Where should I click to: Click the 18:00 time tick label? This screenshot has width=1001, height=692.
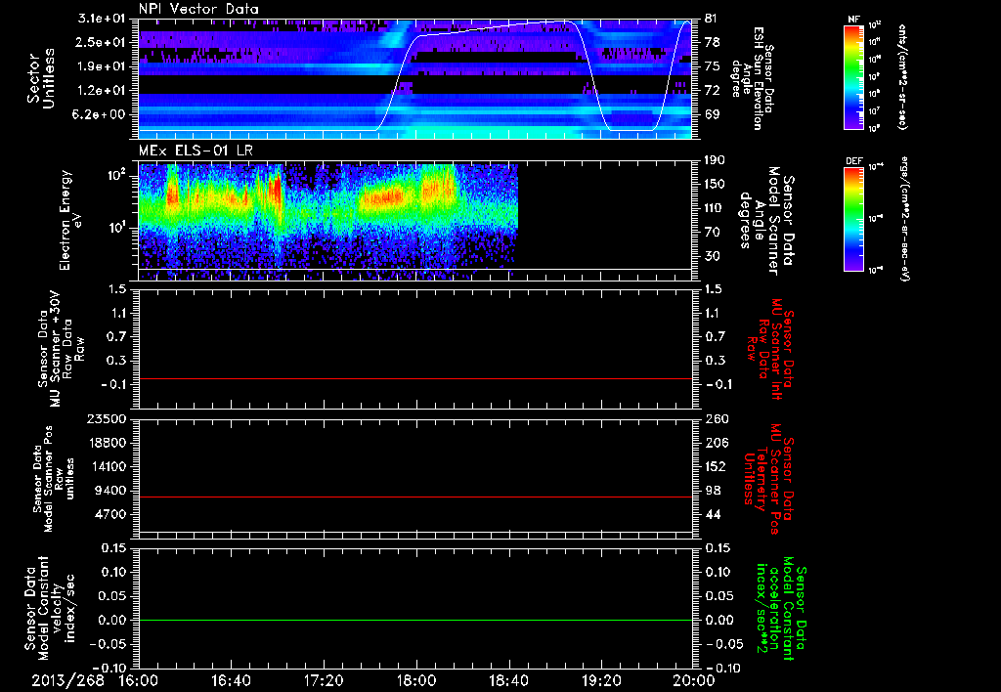[416, 680]
